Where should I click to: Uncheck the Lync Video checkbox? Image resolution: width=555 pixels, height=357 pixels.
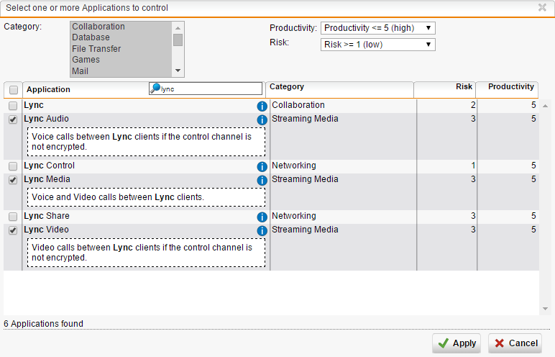coord(13,230)
